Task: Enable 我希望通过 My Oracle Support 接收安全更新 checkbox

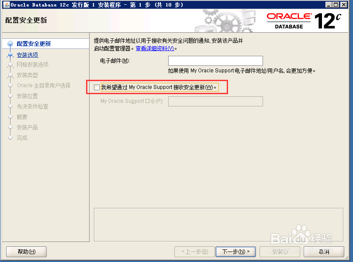Action: click(97, 87)
